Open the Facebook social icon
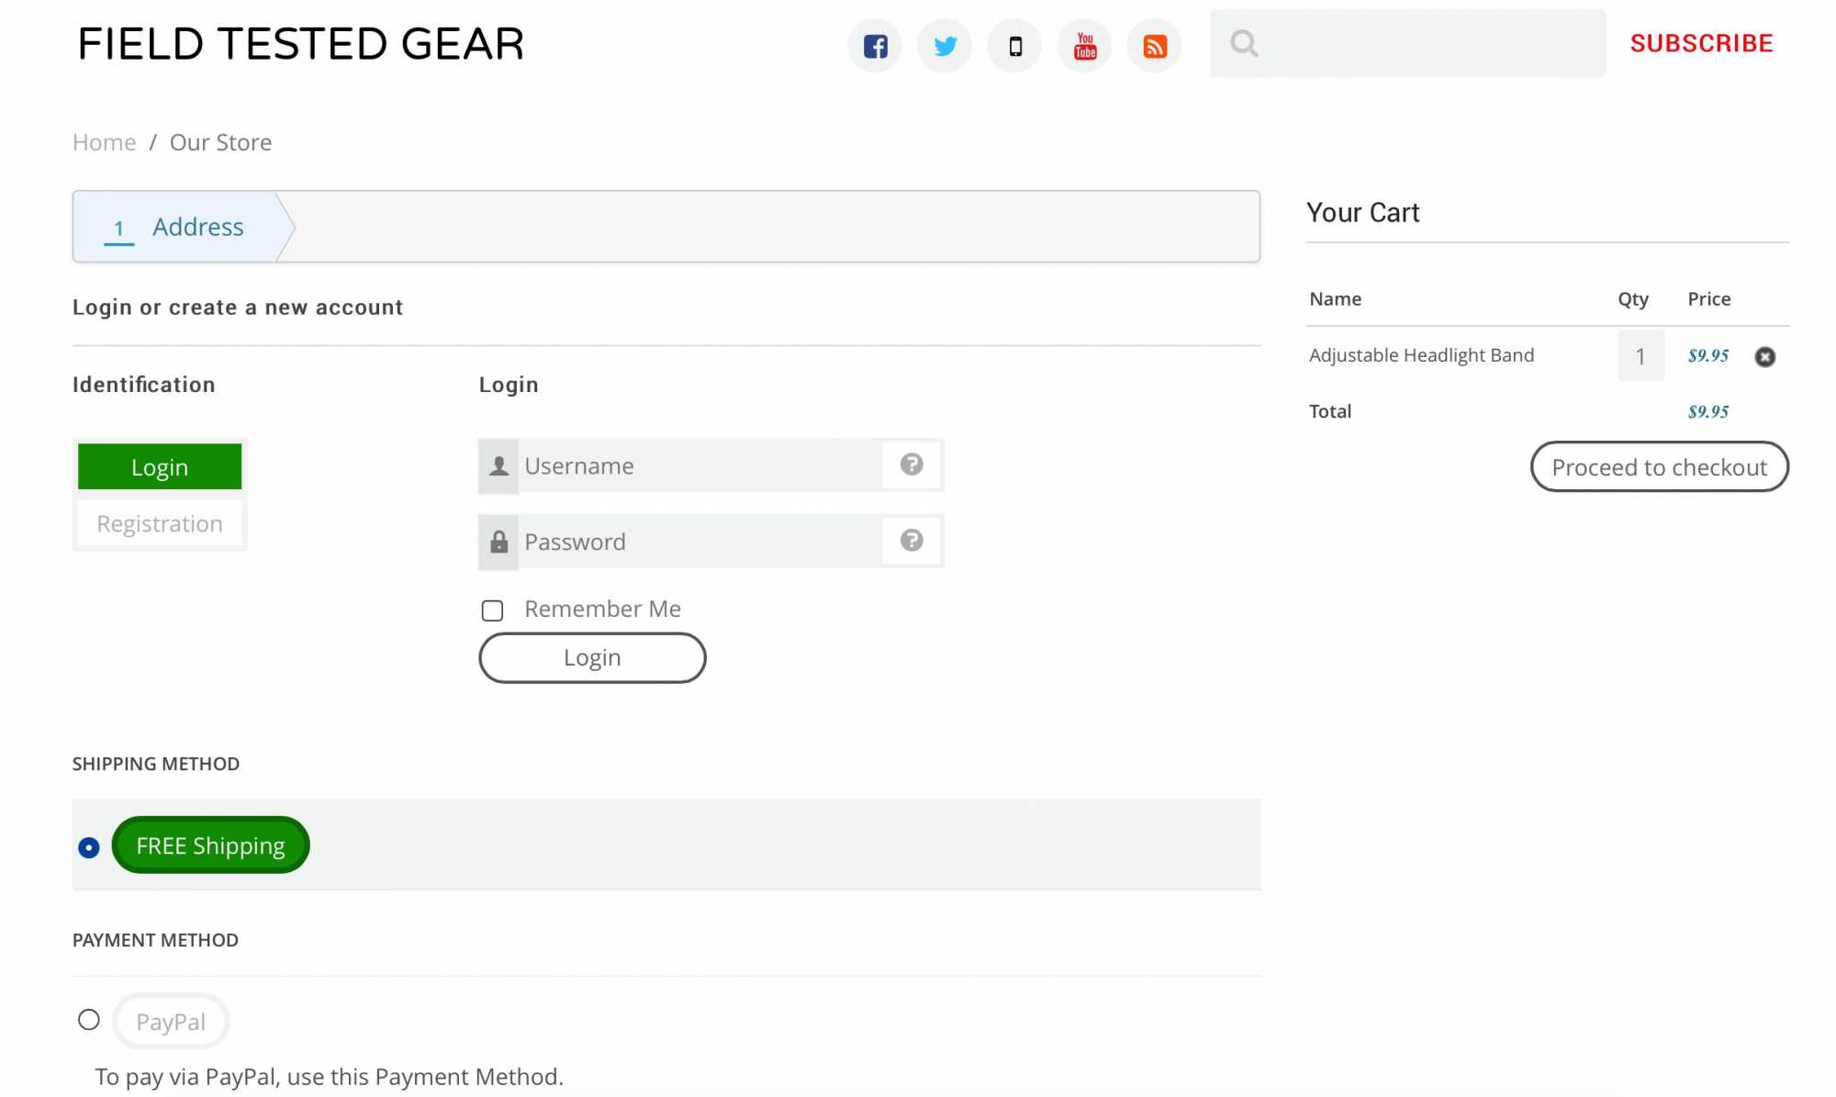Image resolution: width=1836 pixels, height=1097 pixels. (x=875, y=46)
